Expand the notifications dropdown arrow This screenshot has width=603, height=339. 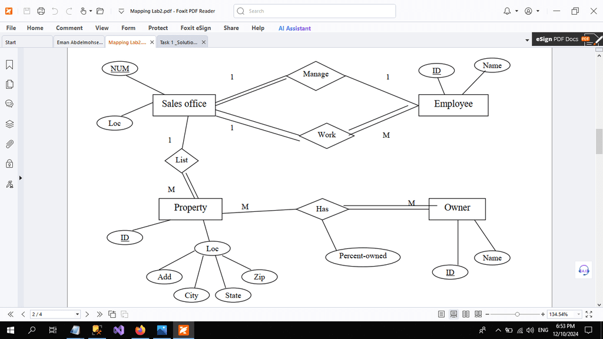pos(516,11)
